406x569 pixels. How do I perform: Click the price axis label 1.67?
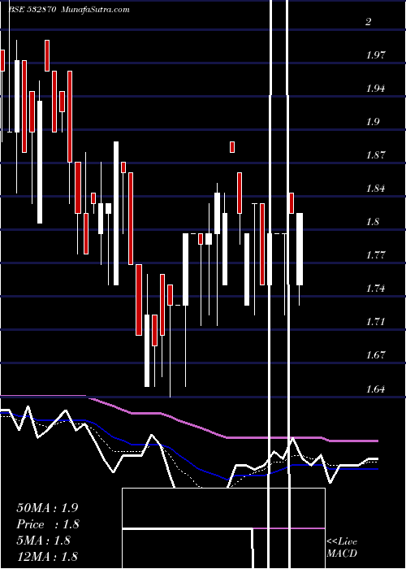pyautogui.click(x=375, y=354)
